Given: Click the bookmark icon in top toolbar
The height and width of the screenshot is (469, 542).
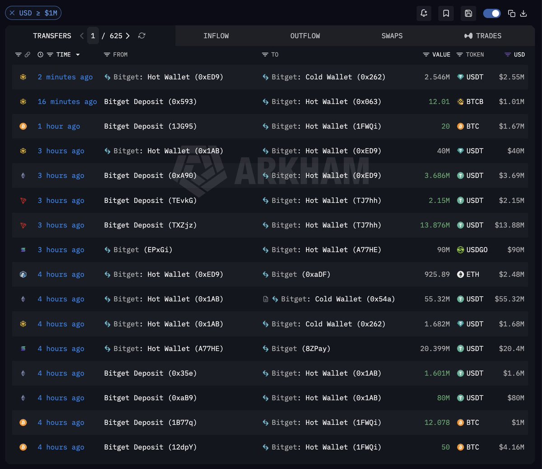Looking at the screenshot, I should (446, 13).
